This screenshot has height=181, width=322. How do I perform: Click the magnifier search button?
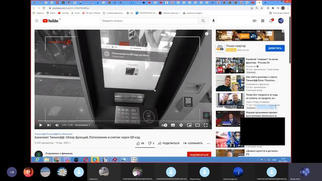pyautogui.click(x=203, y=21)
